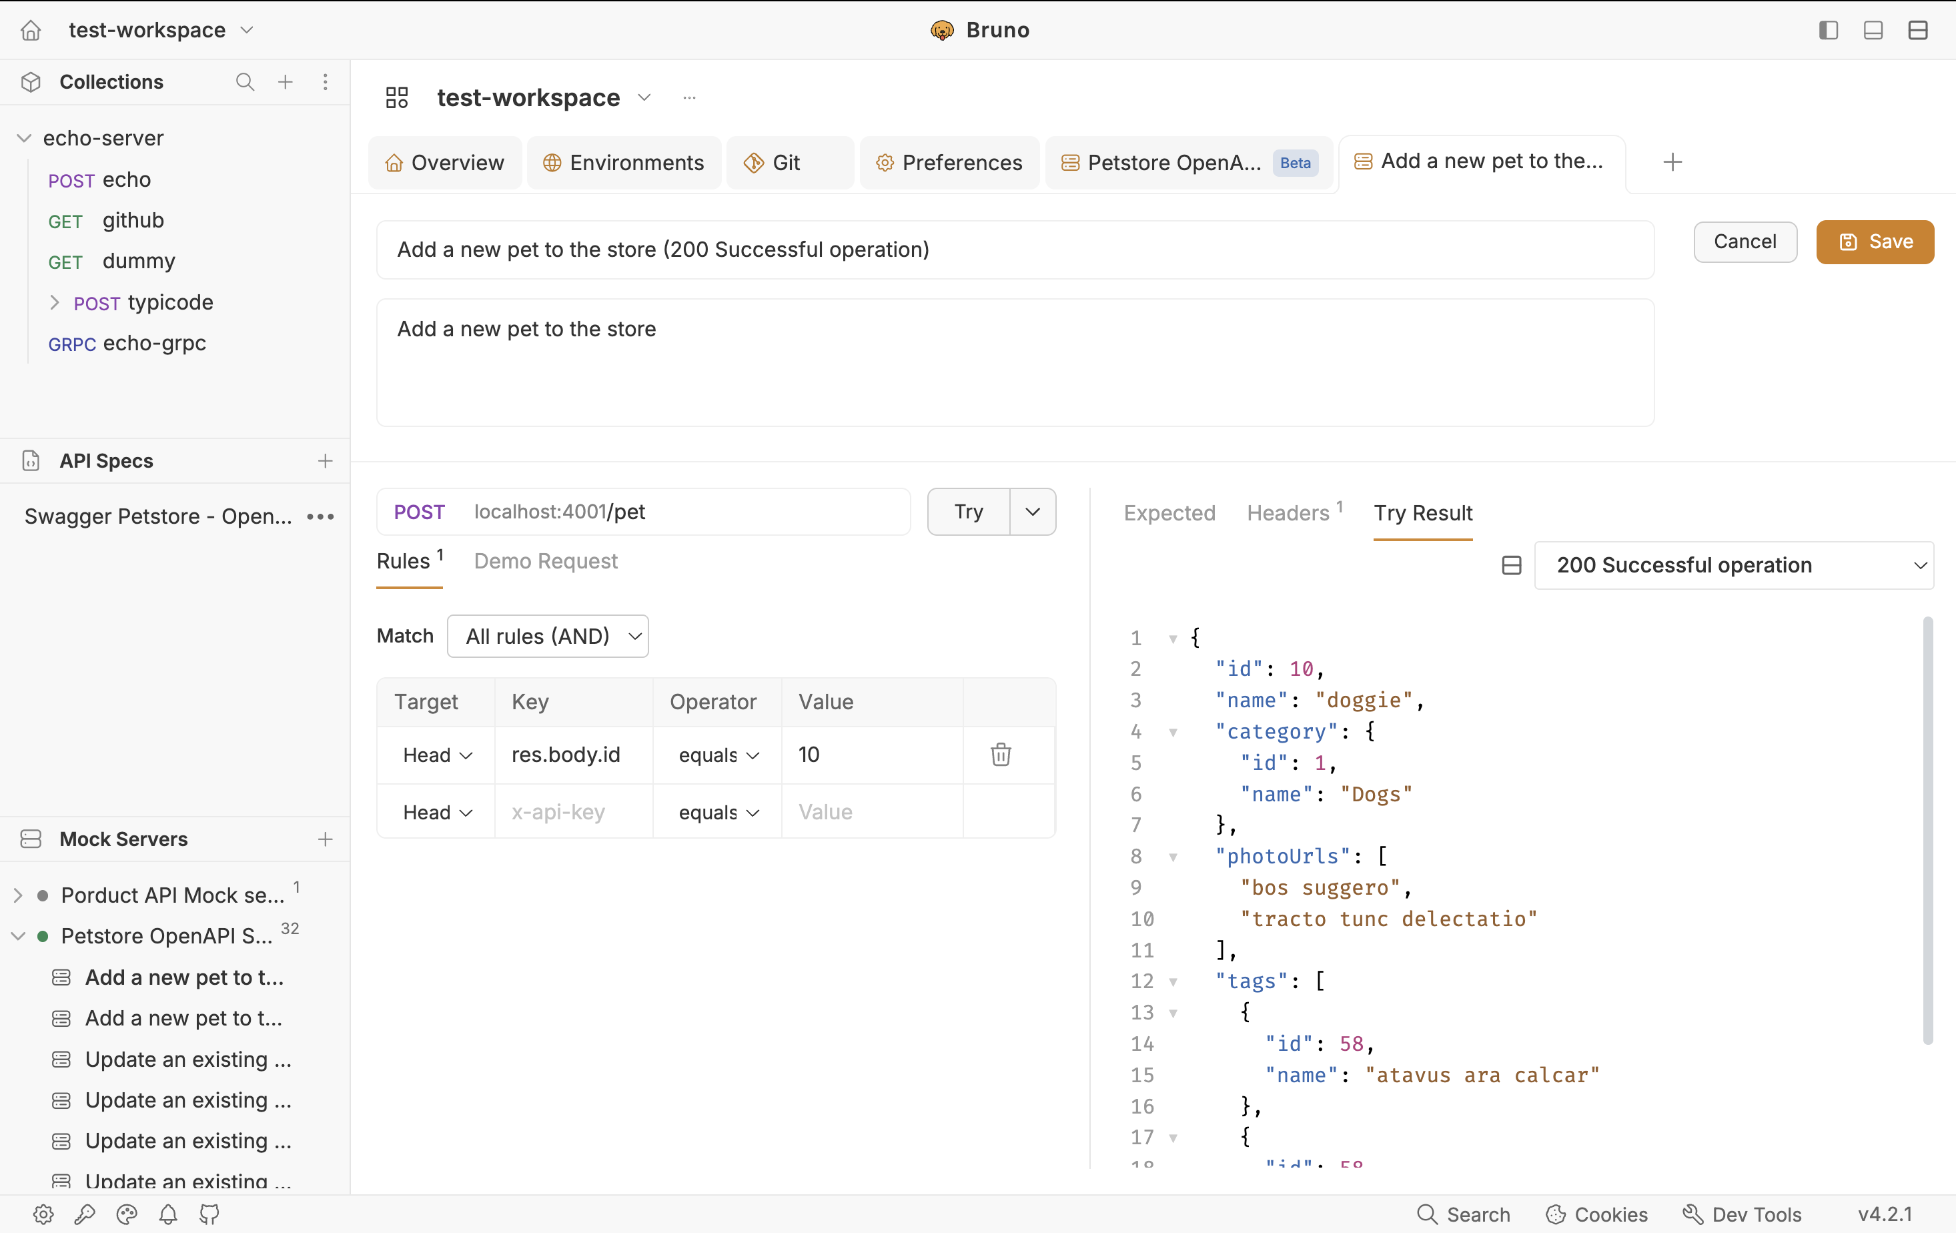
Task: Expand the typicode request folder
Action: pyautogui.click(x=55, y=302)
